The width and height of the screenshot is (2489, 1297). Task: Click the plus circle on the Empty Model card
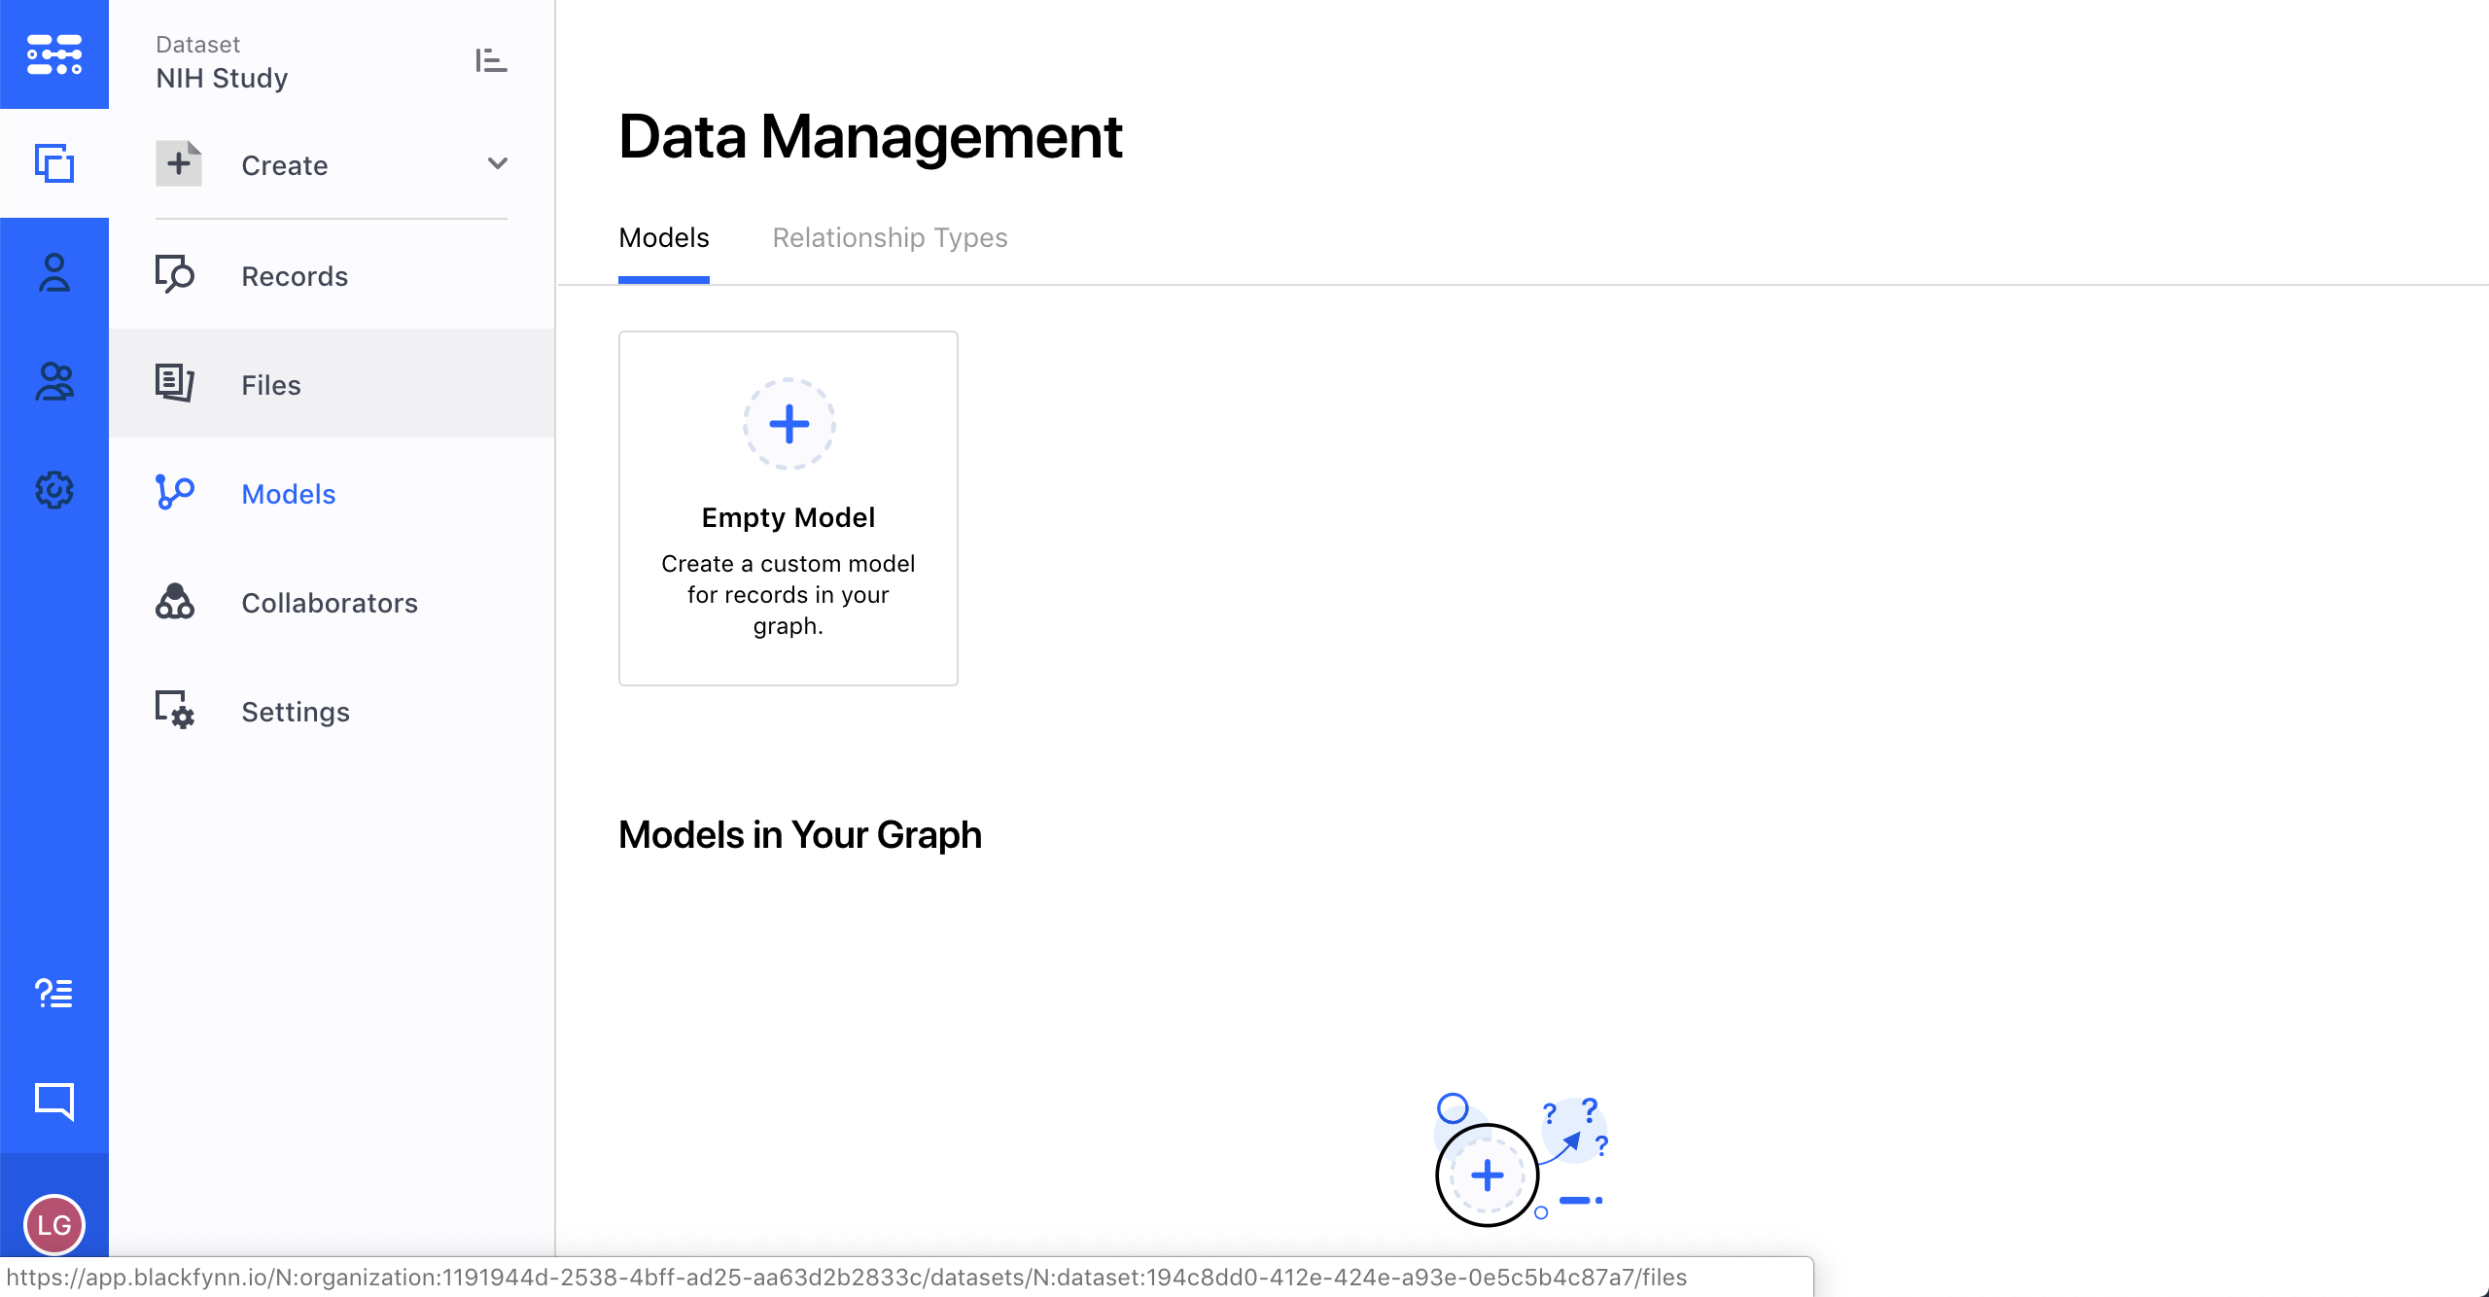tap(789, 424)
